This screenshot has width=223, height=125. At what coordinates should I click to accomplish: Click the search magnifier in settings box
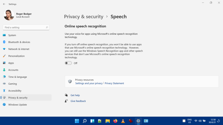(47, 27)
